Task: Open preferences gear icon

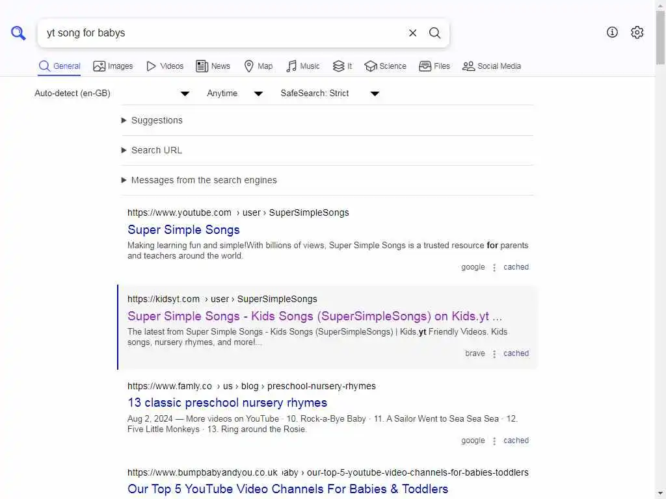Action: click(637, 32)
